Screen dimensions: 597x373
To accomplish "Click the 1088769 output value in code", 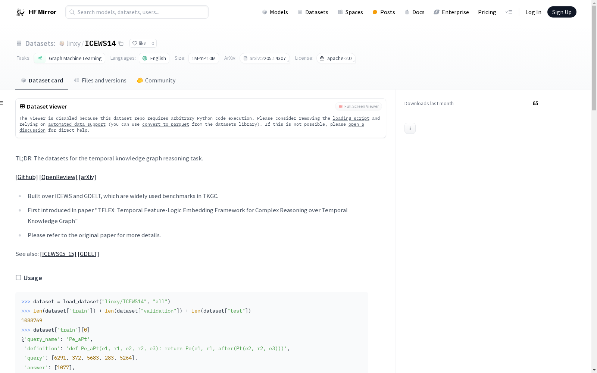I will click(x=32, y=320).
